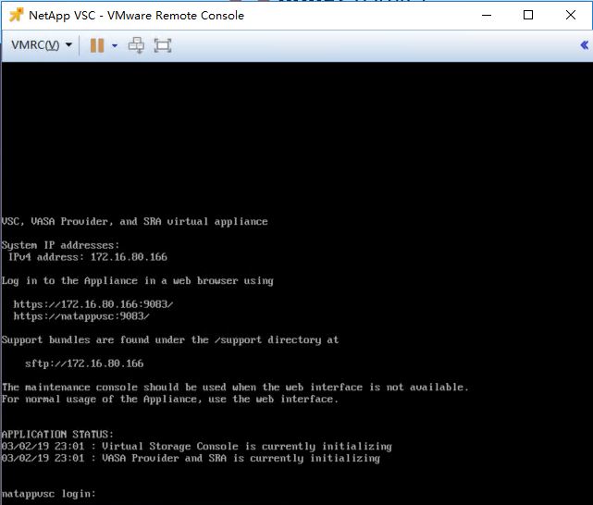Click the Support bundles directory line
Viewport: 593px width, 505px height.
(170, 339)
